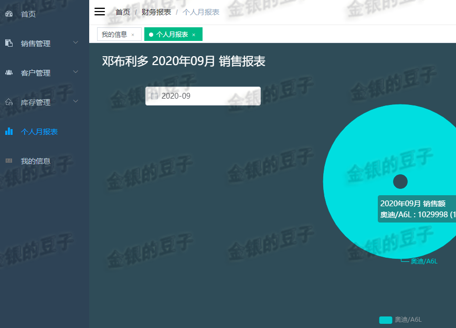456x328 pixels.
Task: Open 财务报表 from the breadcrumb
Action: [155, 12]
